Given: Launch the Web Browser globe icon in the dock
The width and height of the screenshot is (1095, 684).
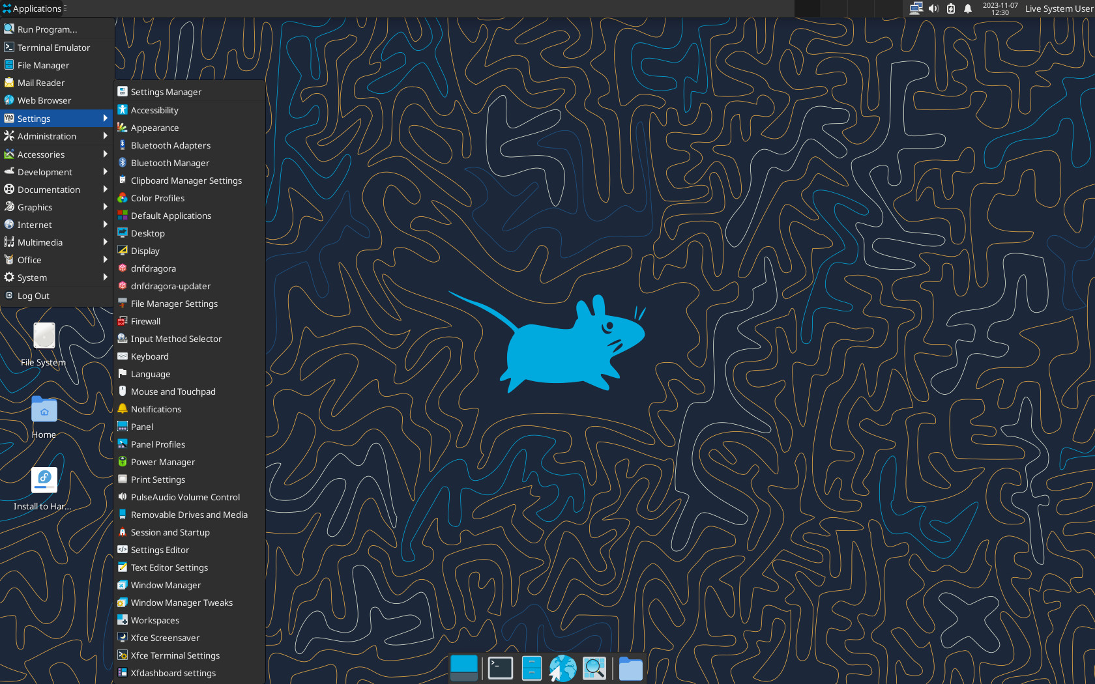Looking at the screenshot, I should coord(562,668).
